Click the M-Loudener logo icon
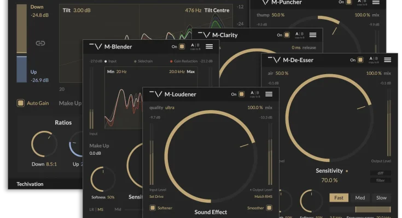 pos(156,94)
